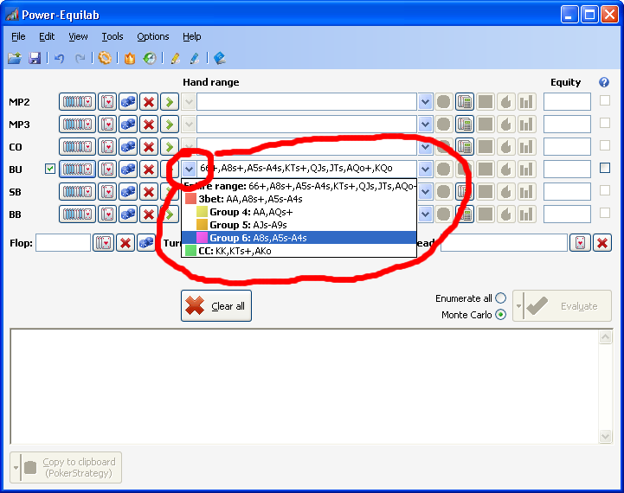The height and width of the screenshot is (493, 624).
Task: Select 3bet subrange entry
Action: click(x=299, y=199)
